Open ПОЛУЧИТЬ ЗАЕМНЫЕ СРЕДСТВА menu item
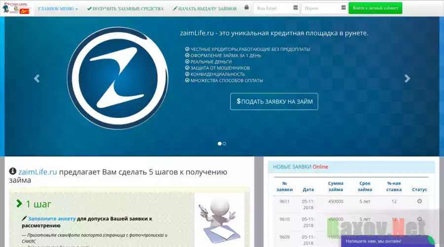Screen dimensions: 444x247 coord(125,9)
